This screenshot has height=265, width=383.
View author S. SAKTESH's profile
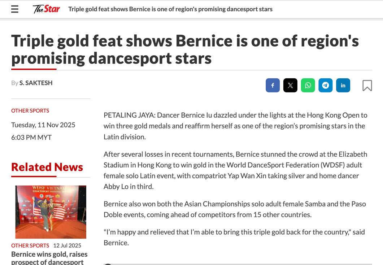tap(36, 83)
